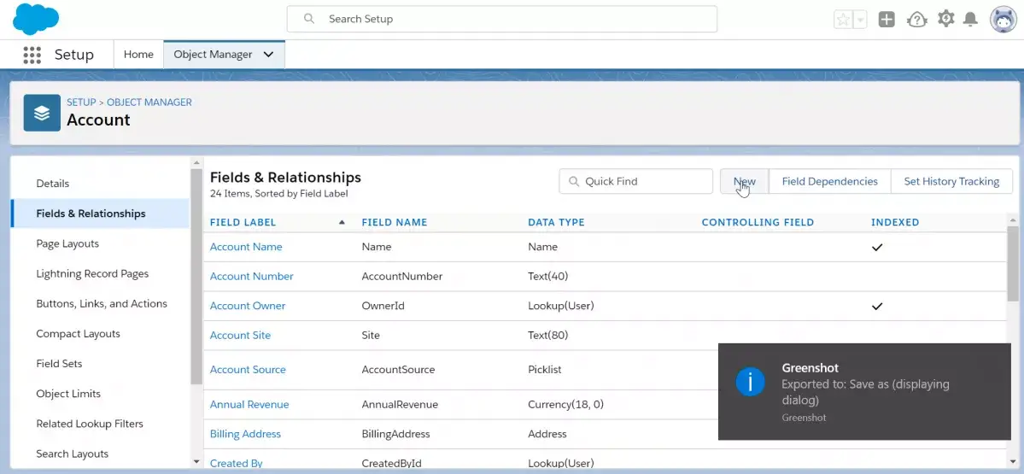Click the Account object layers icon

pos(42,113)
